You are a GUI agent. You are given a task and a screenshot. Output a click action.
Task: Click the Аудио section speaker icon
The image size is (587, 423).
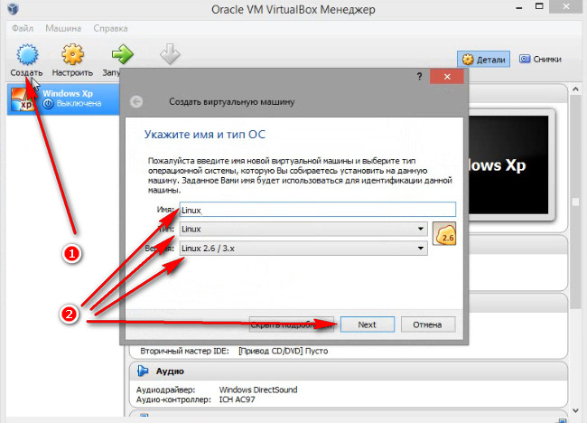(x=142, y=371)
